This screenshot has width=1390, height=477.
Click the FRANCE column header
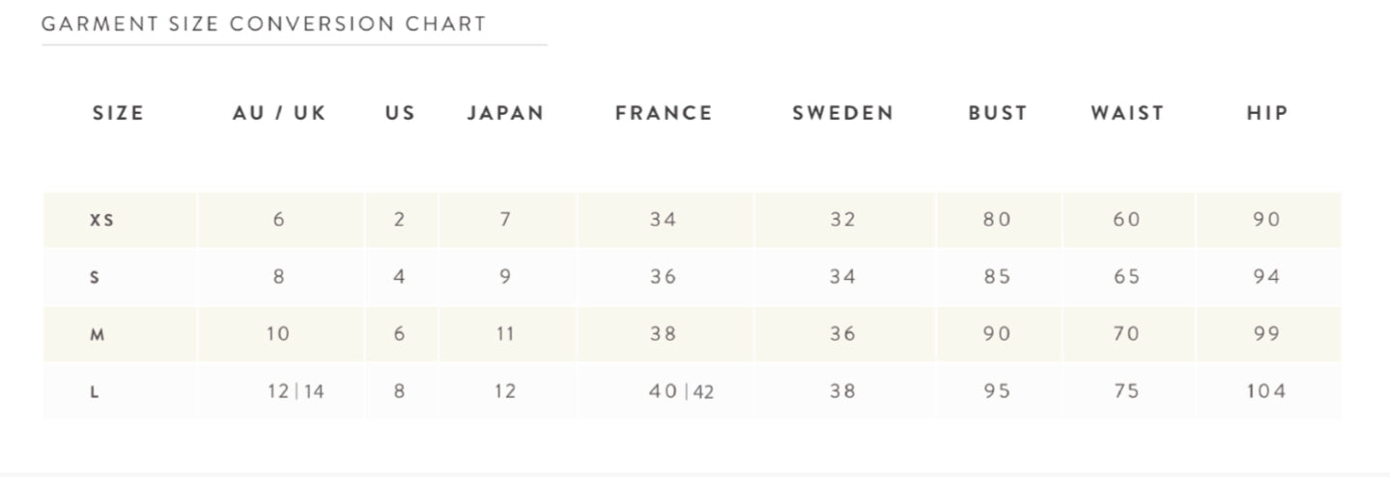664,113
